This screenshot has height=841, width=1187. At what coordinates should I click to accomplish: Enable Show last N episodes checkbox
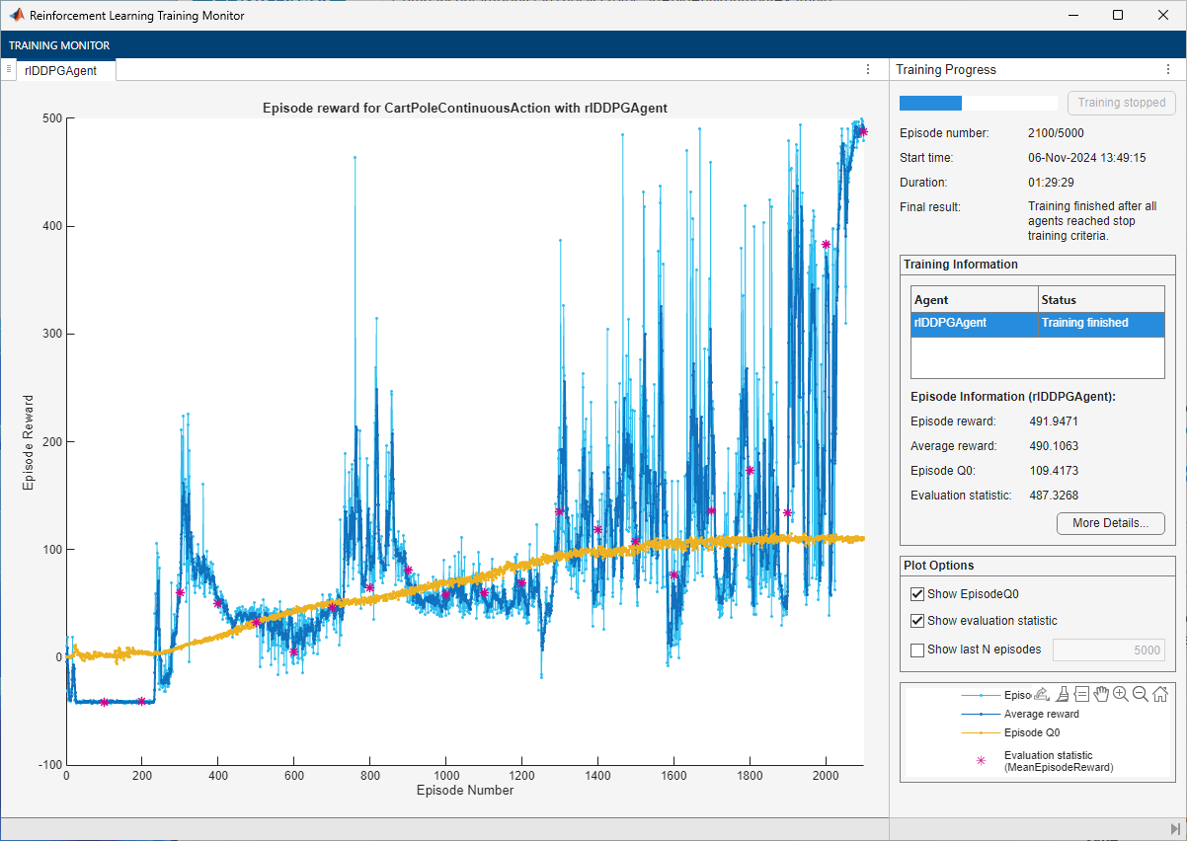[917, 650]
